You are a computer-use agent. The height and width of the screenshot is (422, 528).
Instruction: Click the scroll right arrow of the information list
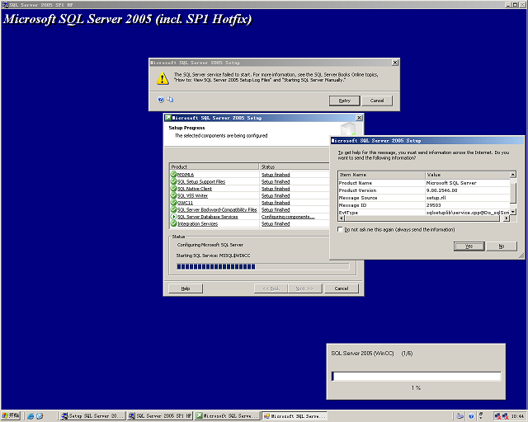507,218
